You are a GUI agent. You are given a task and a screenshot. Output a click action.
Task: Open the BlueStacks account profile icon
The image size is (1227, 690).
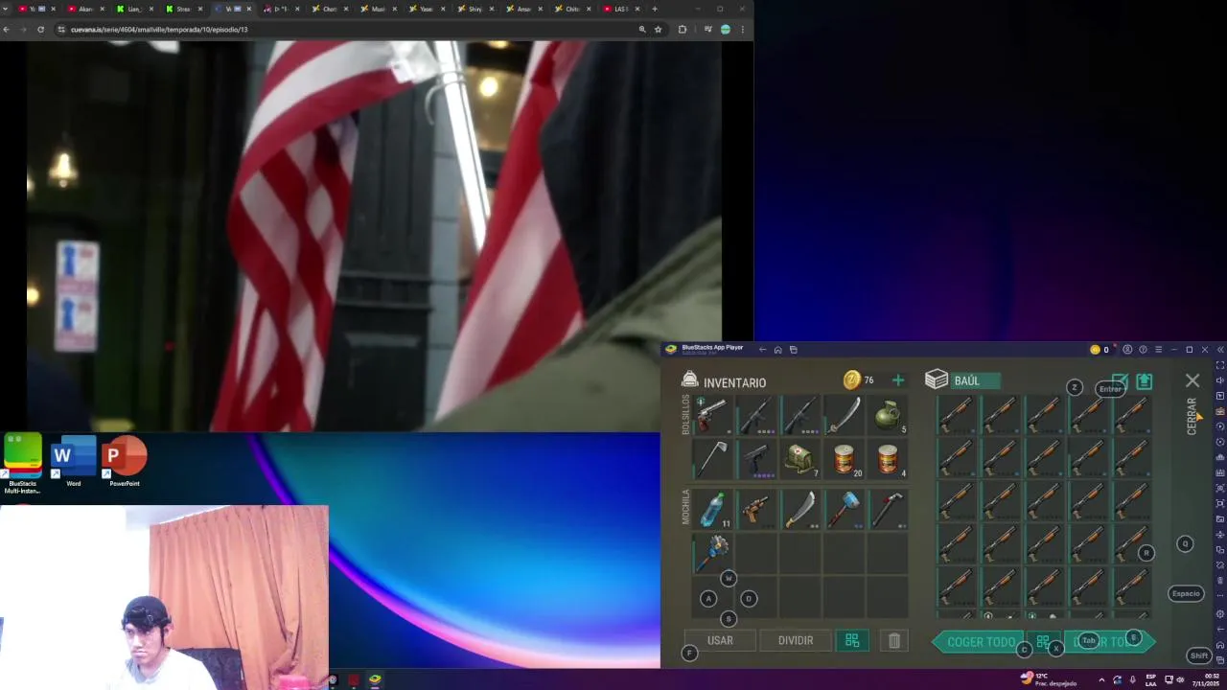click(x=1127, y=350)
